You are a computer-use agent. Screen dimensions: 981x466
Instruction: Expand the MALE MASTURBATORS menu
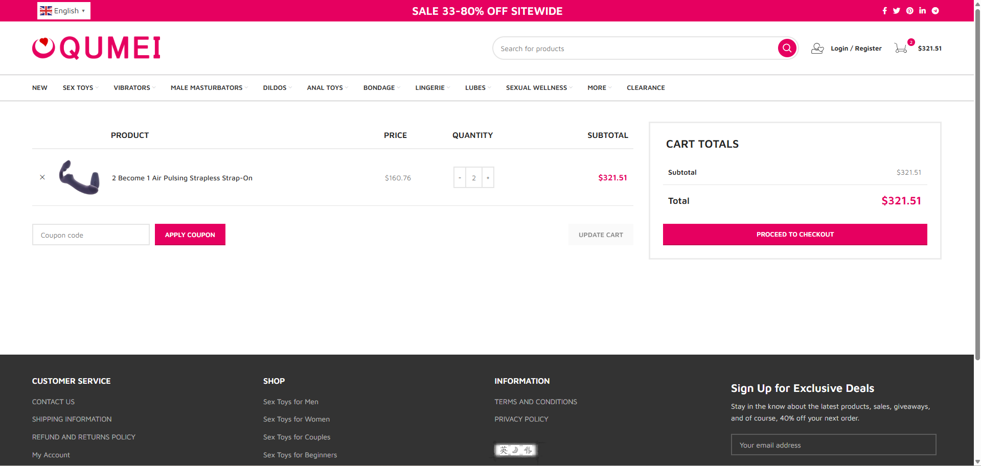click(209, 88)
